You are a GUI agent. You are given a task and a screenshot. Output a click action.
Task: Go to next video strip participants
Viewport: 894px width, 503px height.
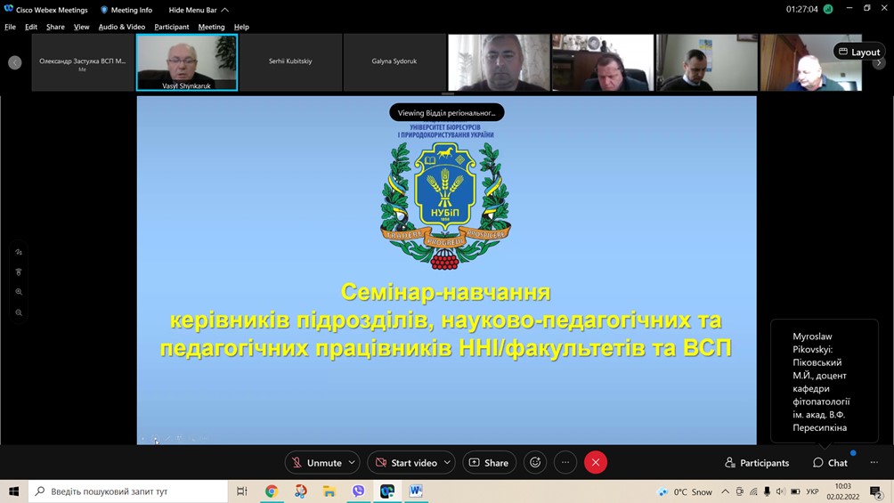(x=879, y=62)
